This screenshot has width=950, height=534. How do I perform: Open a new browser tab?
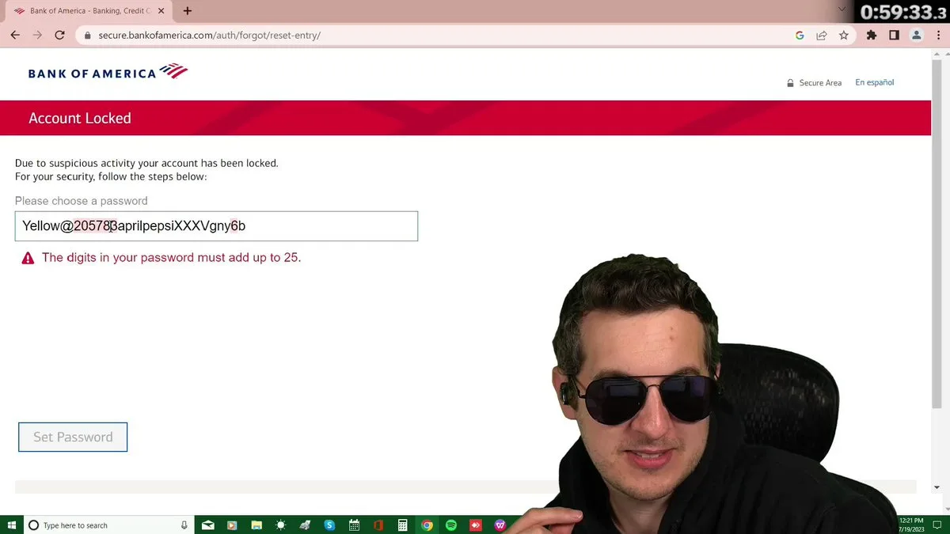click(188, 11)
